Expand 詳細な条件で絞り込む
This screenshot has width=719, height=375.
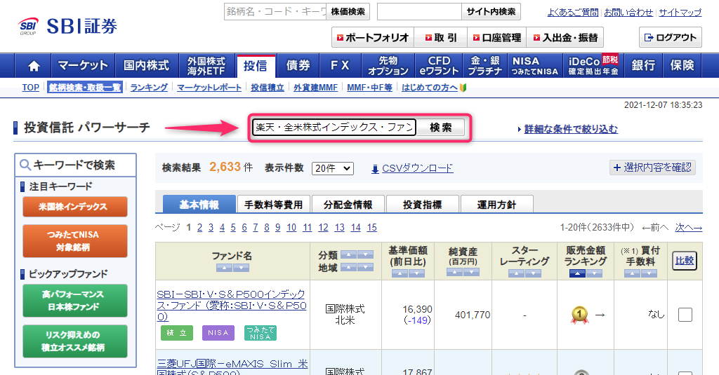coord(571,129)
